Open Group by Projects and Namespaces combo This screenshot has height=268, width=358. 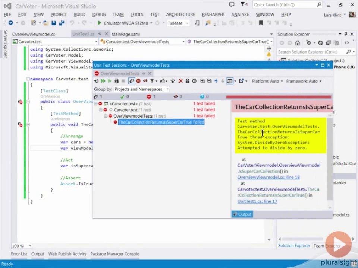pos(141,89)
